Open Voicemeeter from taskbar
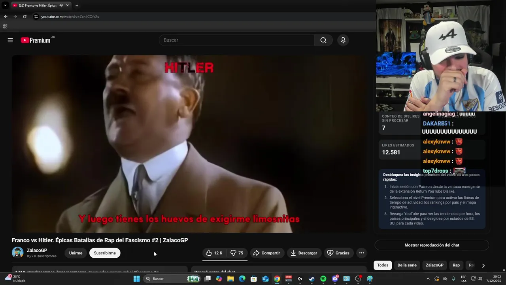The height and width of the screenshot is (285, 506). click(289, 279)
